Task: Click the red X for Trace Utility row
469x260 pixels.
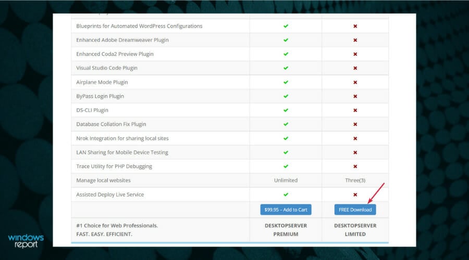Action: (x=355, y=166)
